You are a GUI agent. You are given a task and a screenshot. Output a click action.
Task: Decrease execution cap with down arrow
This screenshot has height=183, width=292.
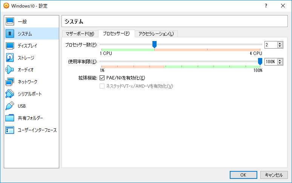(280, 63)
